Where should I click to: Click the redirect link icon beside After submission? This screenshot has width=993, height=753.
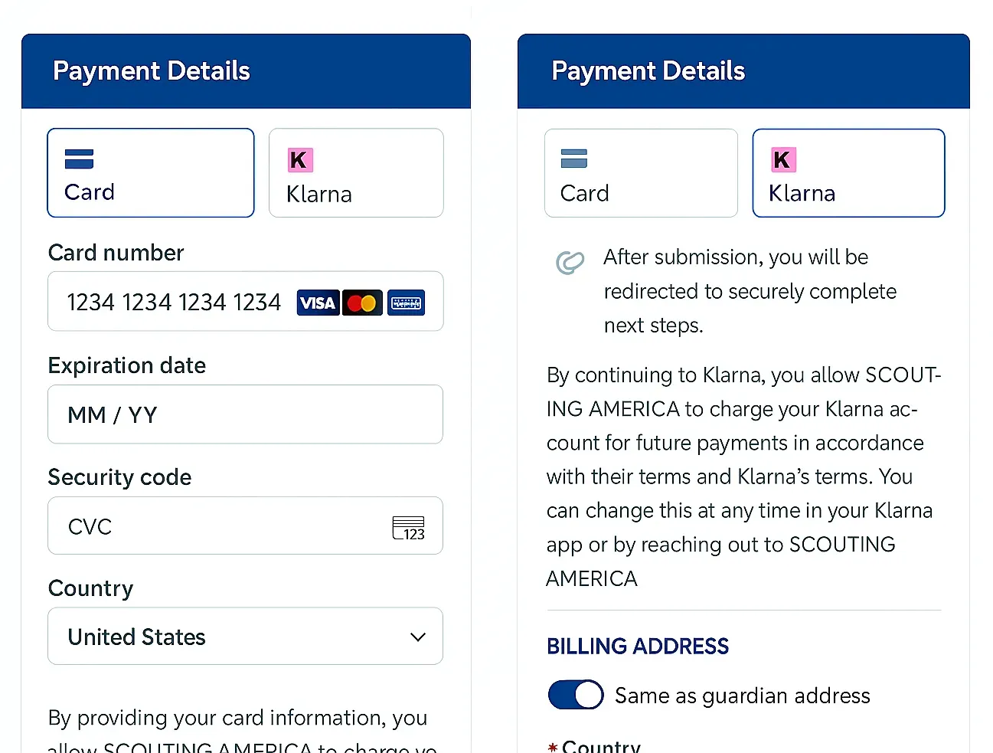pyautogui.click(x=570, y=263)
